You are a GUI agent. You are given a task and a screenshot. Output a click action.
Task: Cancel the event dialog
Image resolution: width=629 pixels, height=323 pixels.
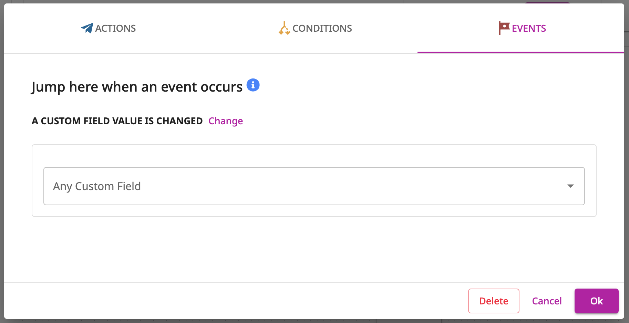tap(547, 301)
